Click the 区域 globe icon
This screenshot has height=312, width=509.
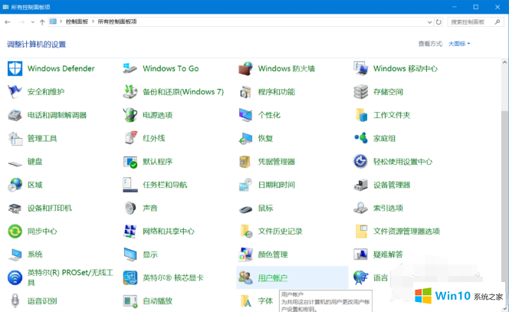[15, 185]
